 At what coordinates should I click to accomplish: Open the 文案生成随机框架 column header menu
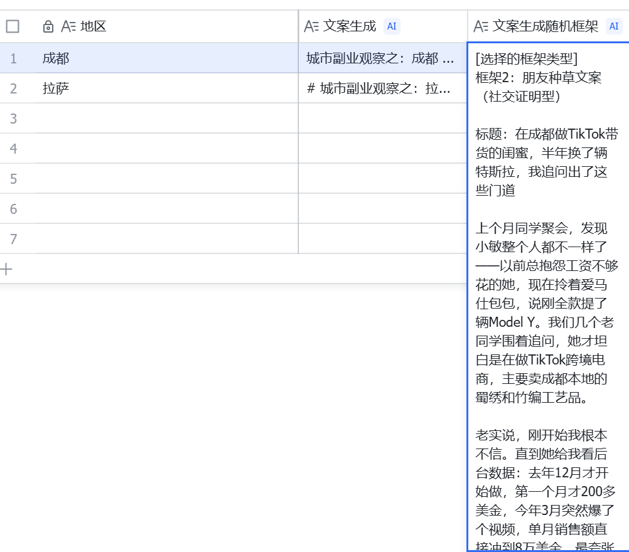click(546, 26)
